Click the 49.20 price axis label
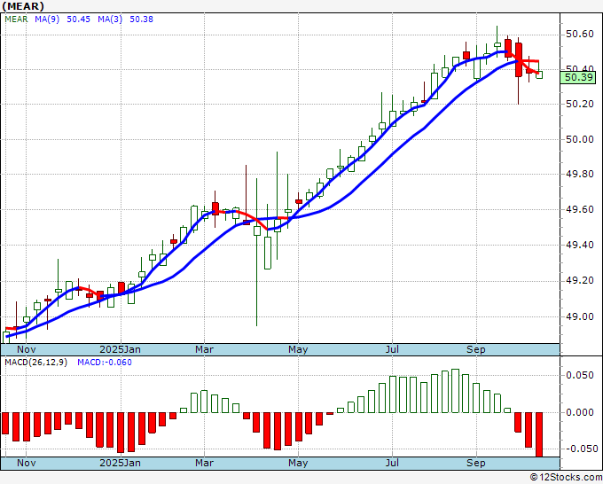Viewport: 603px width, 484px height. coord(580,281)
